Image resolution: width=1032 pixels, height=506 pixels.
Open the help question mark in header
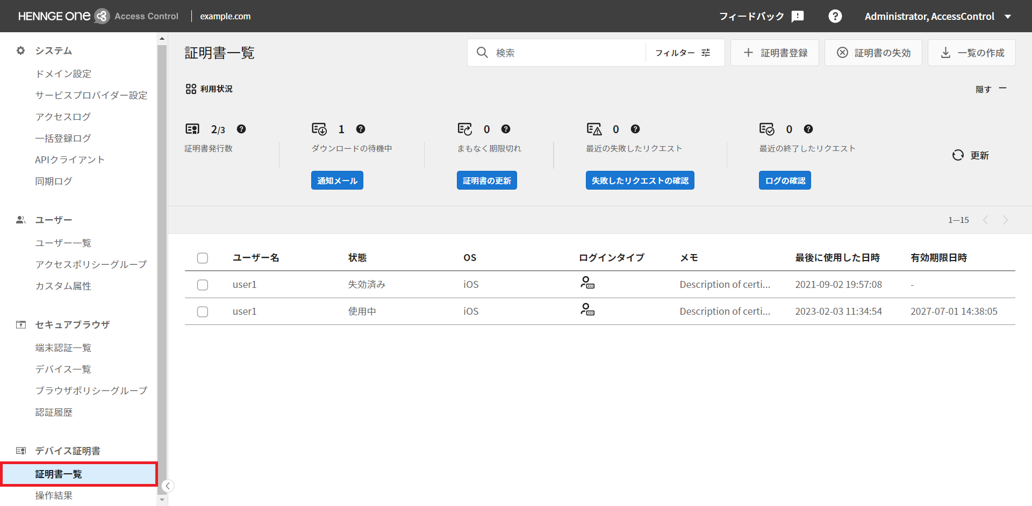[835, 16]
